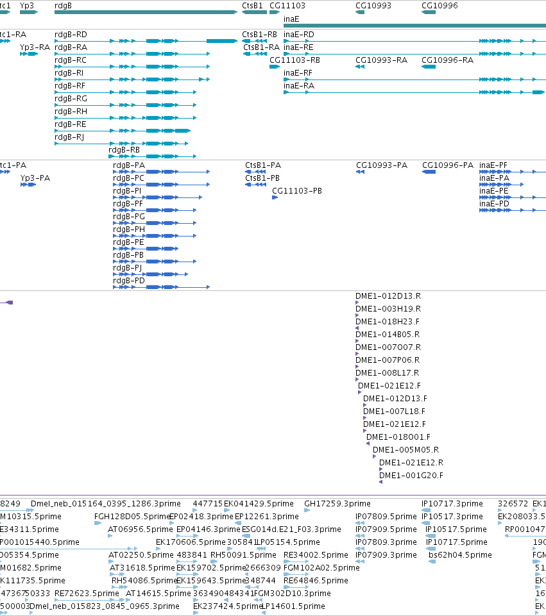
Task: Select the bs62h04.5prime EST label
Action: click(460, 555)
